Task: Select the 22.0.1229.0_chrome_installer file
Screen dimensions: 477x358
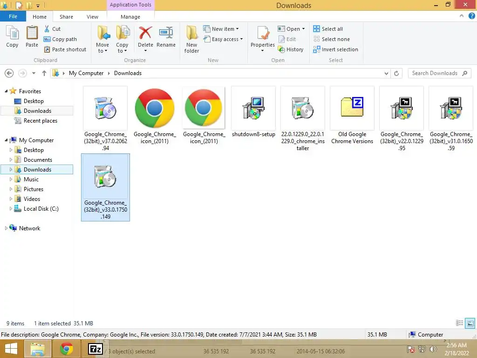Action: pyautogui.click(x=303, y=119)
